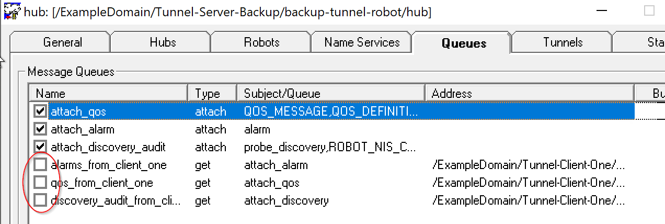Screen dimensions: 665x224
Task: Select the Queues tab
Action: click(464, 43)
